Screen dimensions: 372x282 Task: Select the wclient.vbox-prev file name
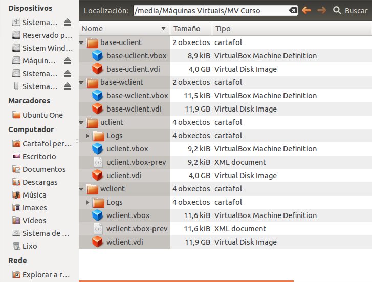point(137,229)
